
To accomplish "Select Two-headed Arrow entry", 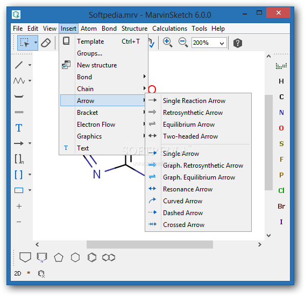I will (198, 136).
